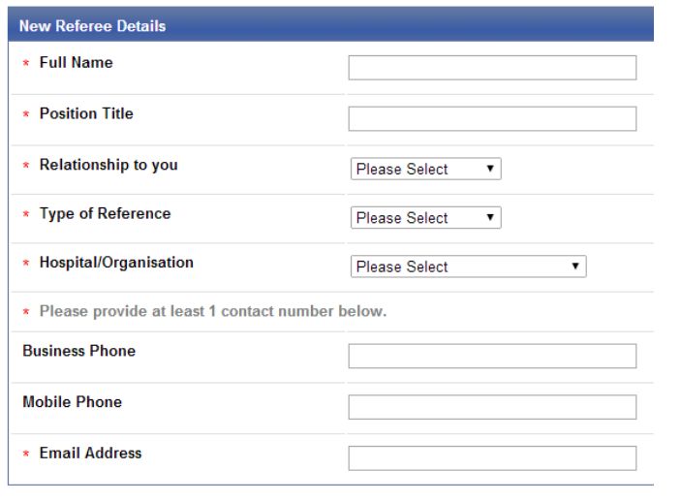Screen dimensions: 681x502
Task: Click the arrow on Hospital/Organisation dropdown
Action: coord(575,267)
